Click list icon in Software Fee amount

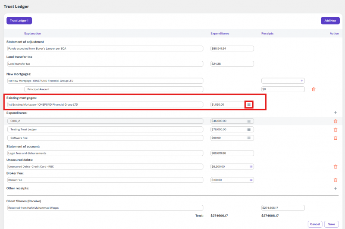click(249, 138)
